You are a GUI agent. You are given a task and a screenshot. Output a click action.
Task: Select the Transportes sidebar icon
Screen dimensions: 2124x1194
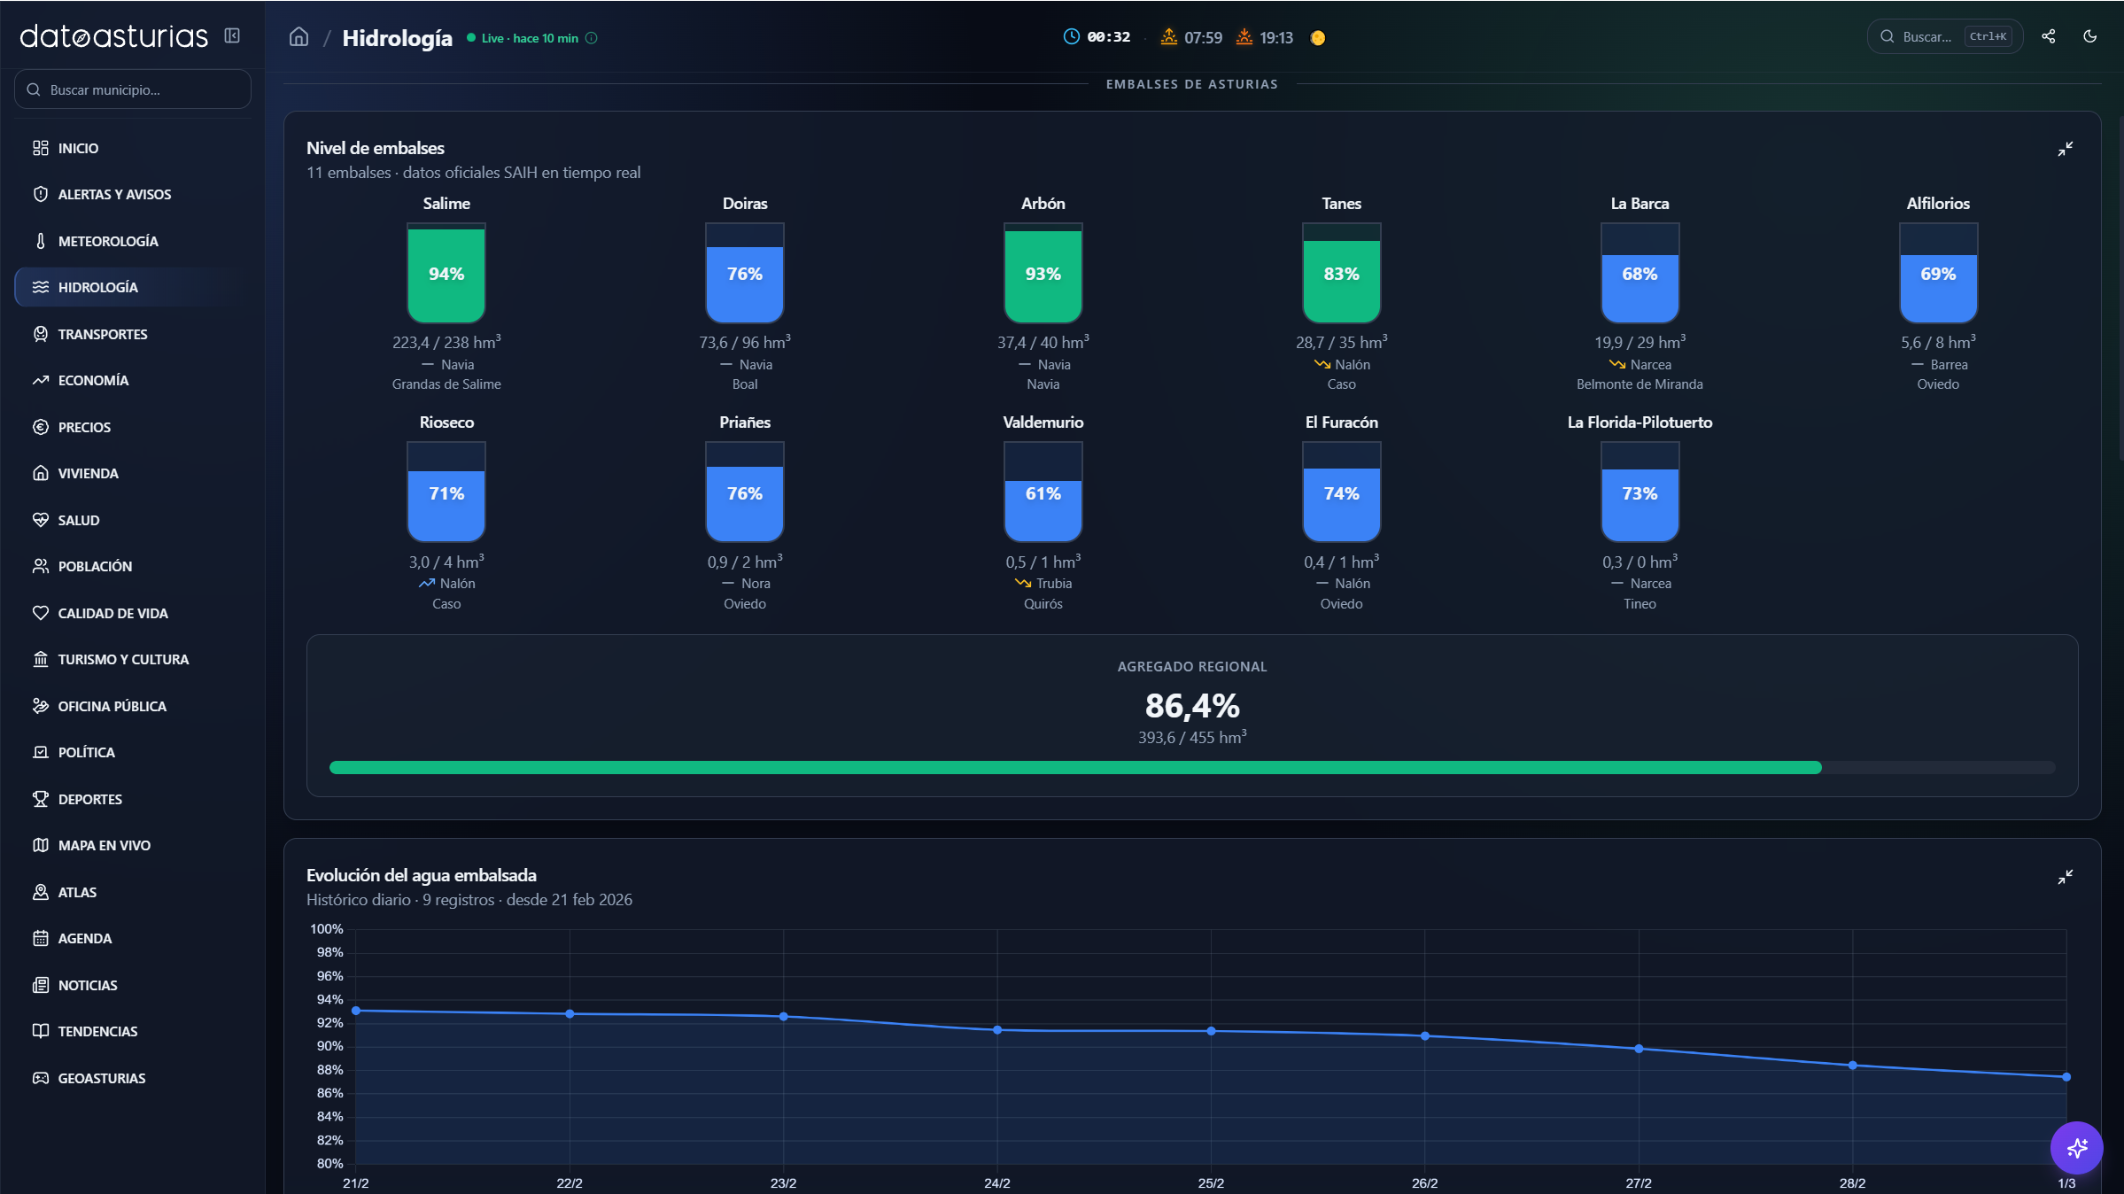pyautogui.click(x=41, y=334)
